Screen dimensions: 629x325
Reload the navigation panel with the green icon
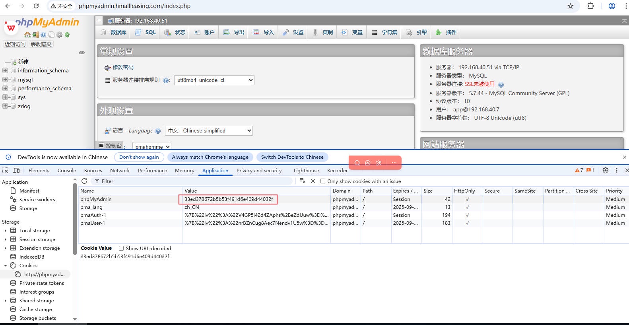point(67,35)
